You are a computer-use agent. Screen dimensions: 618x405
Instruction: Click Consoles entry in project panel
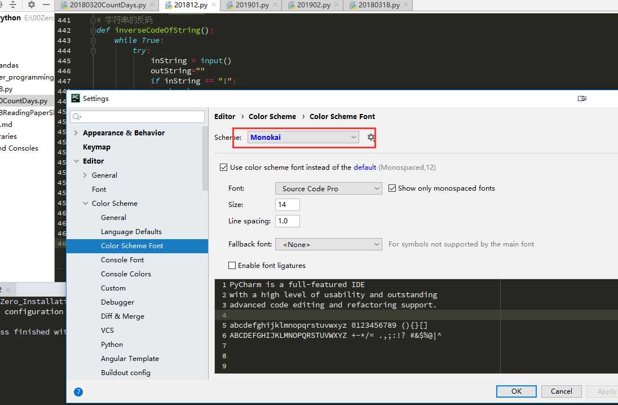[x=19, y=148]
